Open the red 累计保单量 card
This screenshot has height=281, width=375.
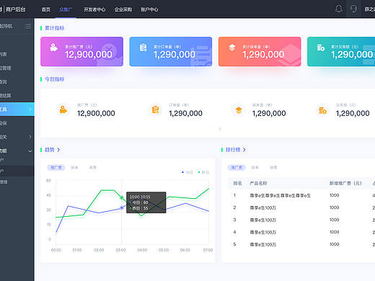coord(260,51)
